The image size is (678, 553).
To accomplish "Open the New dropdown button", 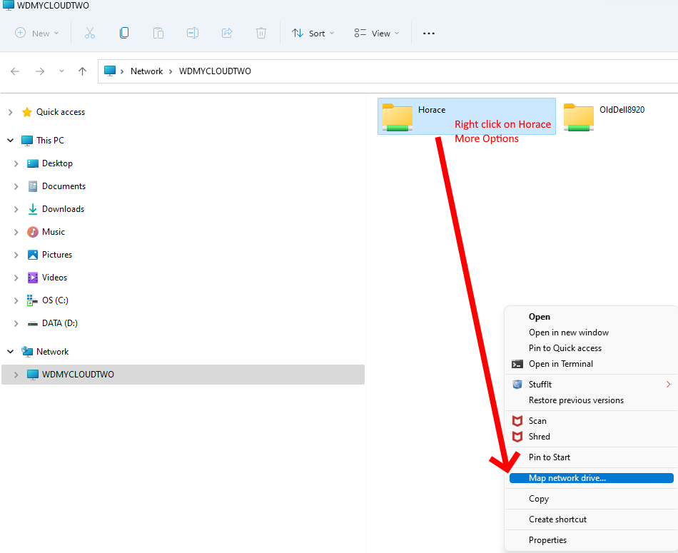I will click(x=36, y=34).
